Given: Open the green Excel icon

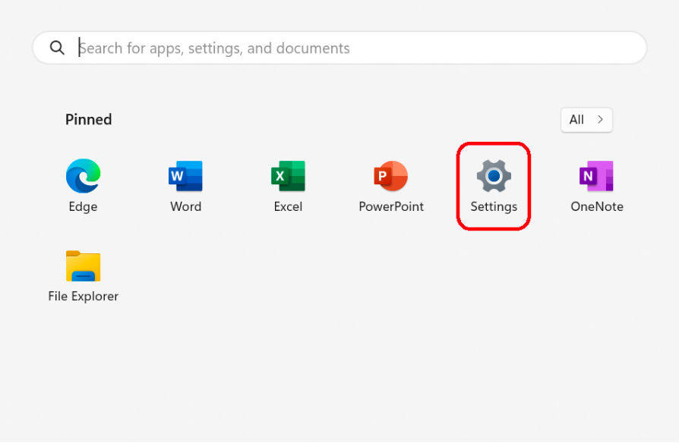Looking at the screenshot, I should coord(288,176).
